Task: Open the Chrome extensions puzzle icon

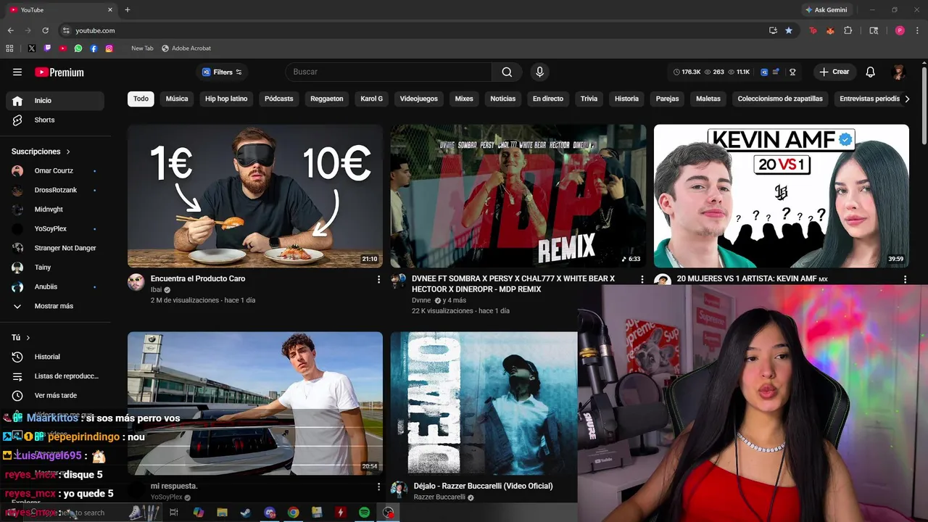Action: [848, 30]
